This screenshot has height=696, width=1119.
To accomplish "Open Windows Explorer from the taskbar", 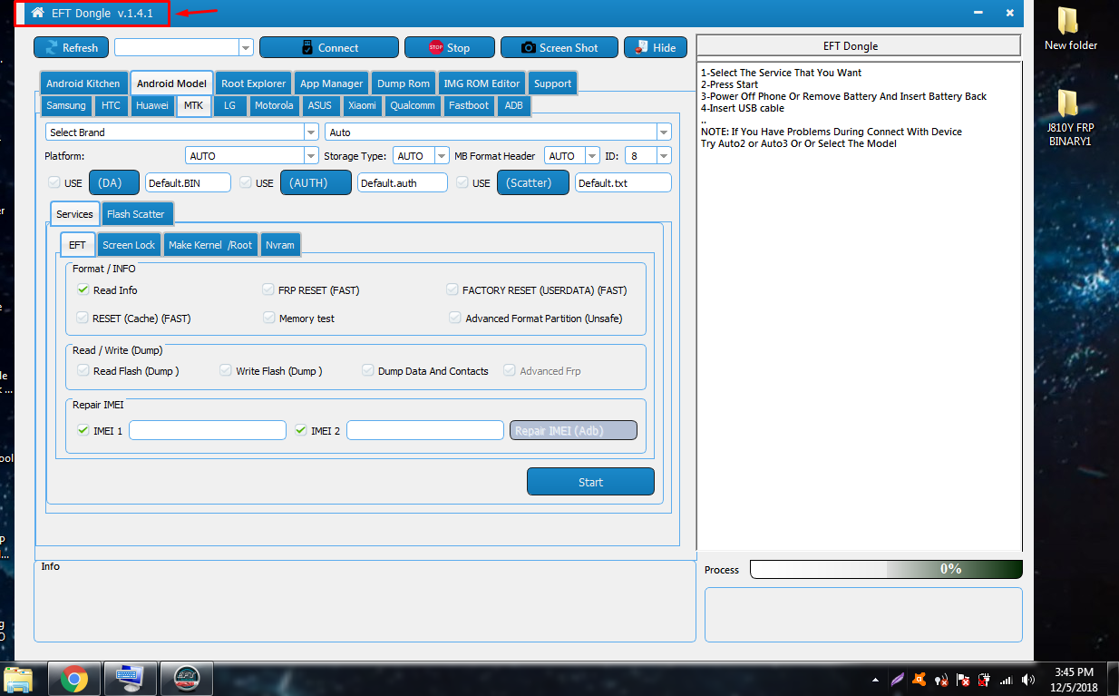I will [18, 678].
